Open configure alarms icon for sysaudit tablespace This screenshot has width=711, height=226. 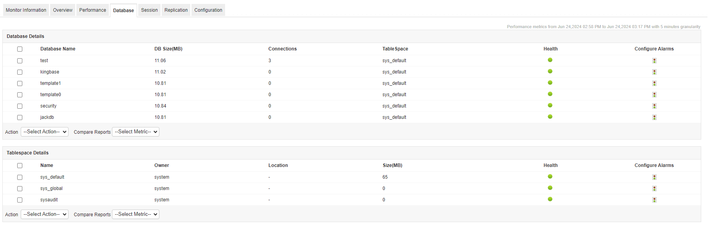[x=654, y=200]
